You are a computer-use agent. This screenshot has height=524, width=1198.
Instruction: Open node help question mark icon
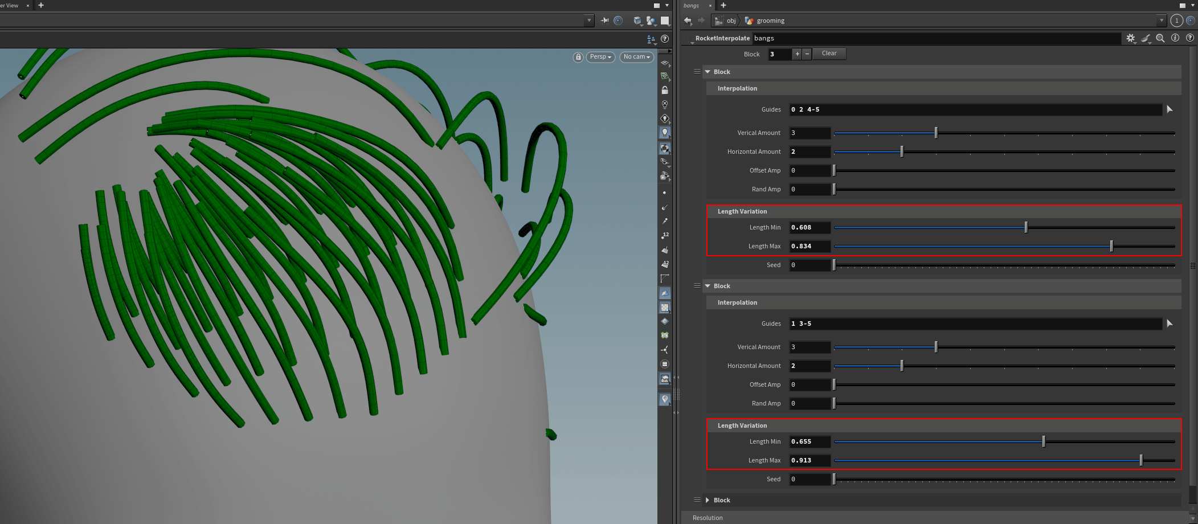1189,38
